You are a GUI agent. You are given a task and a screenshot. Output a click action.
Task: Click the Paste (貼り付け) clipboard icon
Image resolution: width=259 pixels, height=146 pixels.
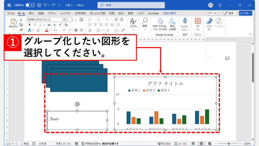pyautogui.click(x=13, y=21)
